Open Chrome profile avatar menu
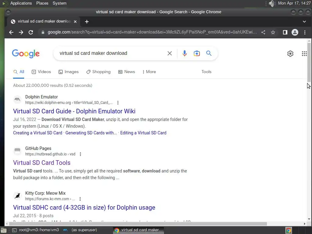The image size is (312, 234). coord(295,32)
